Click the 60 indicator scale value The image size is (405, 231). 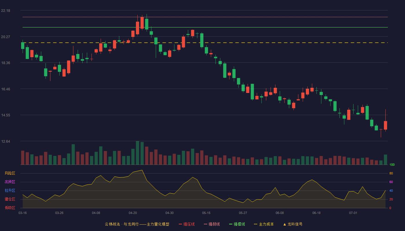click(x=391, y=182)
